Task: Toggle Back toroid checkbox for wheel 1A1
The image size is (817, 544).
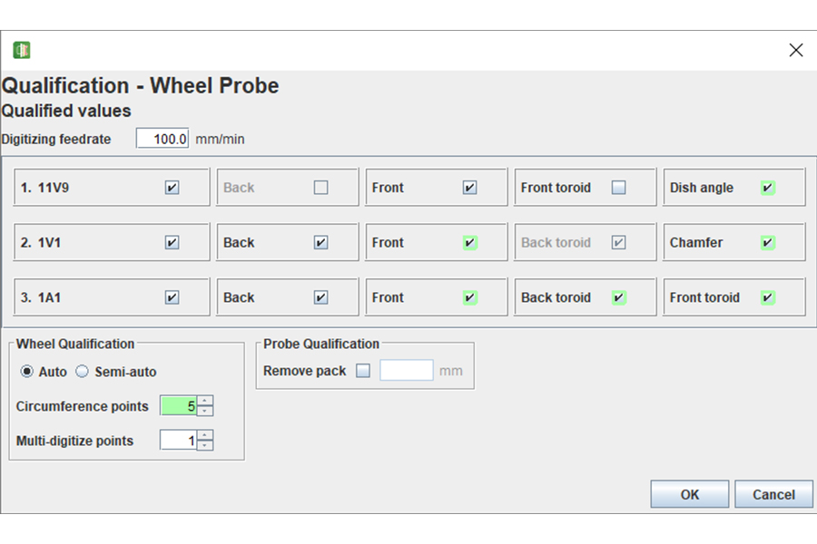Action: click(618, 297)
